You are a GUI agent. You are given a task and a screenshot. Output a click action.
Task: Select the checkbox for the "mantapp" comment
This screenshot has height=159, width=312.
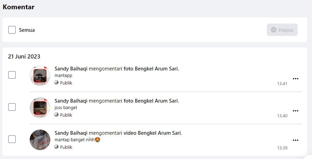[12, 75]
